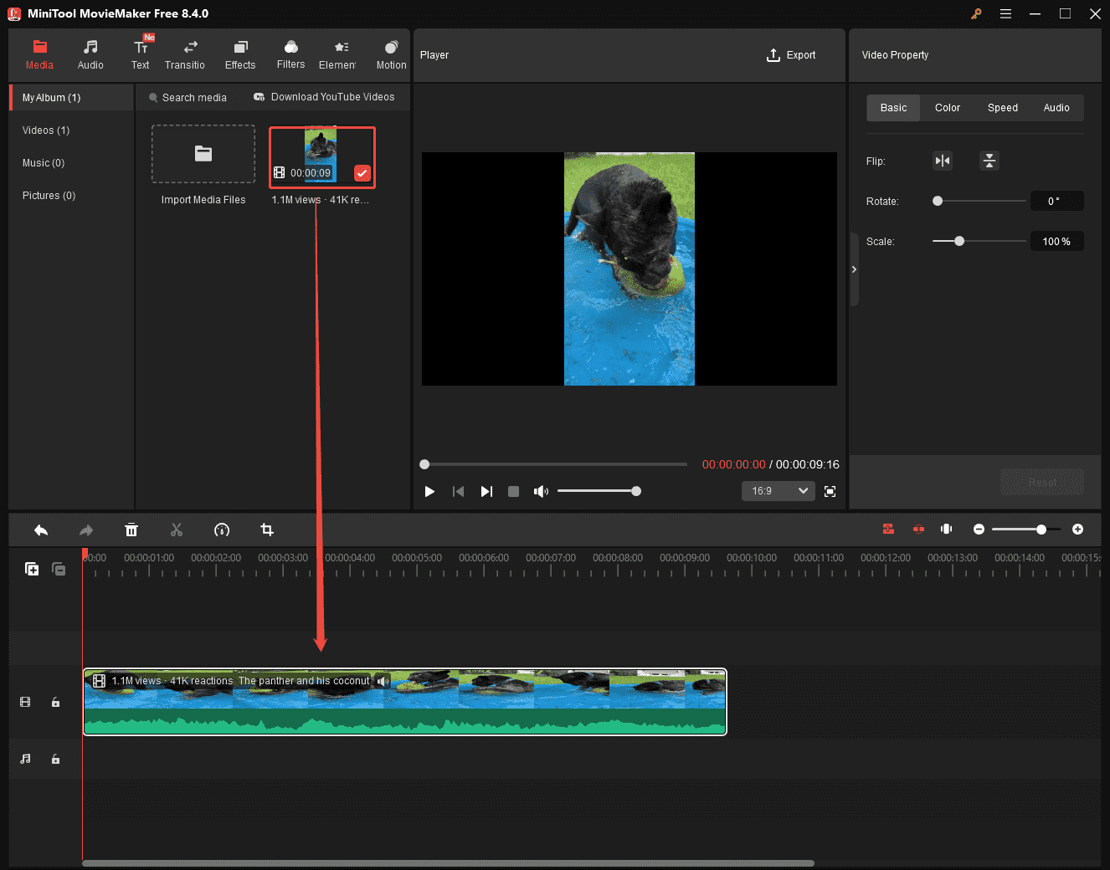Viewport: 1110px width, 870px height.
Task: Delete the clip using the trash icon
Action: point(131,530)
